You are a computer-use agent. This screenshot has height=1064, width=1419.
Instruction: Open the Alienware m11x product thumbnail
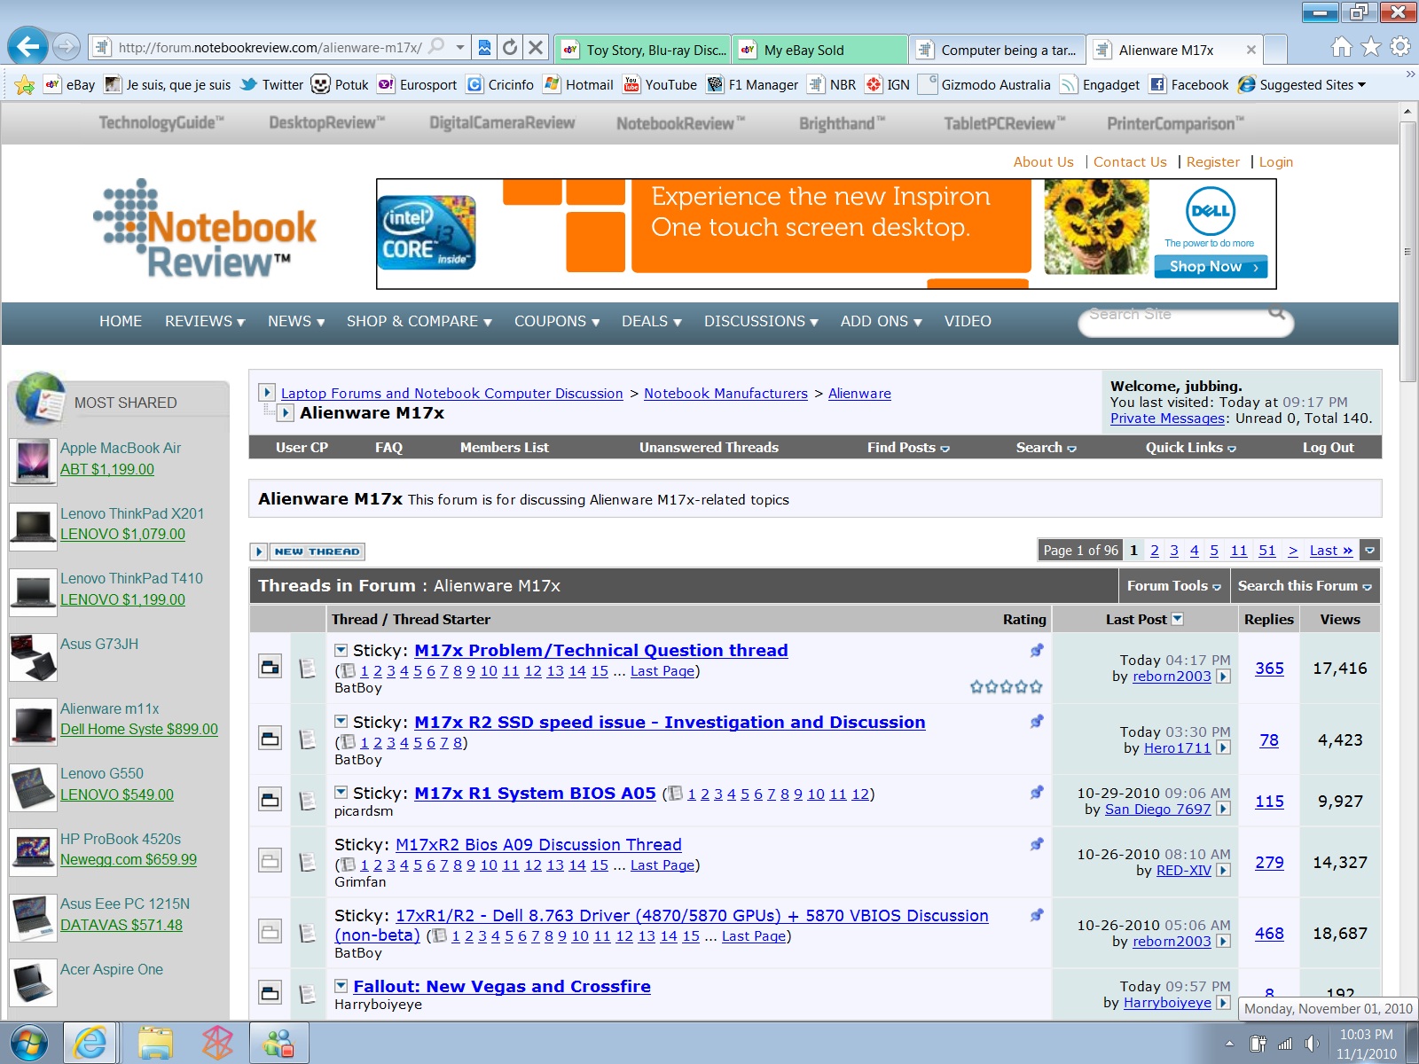click(33, 722)
